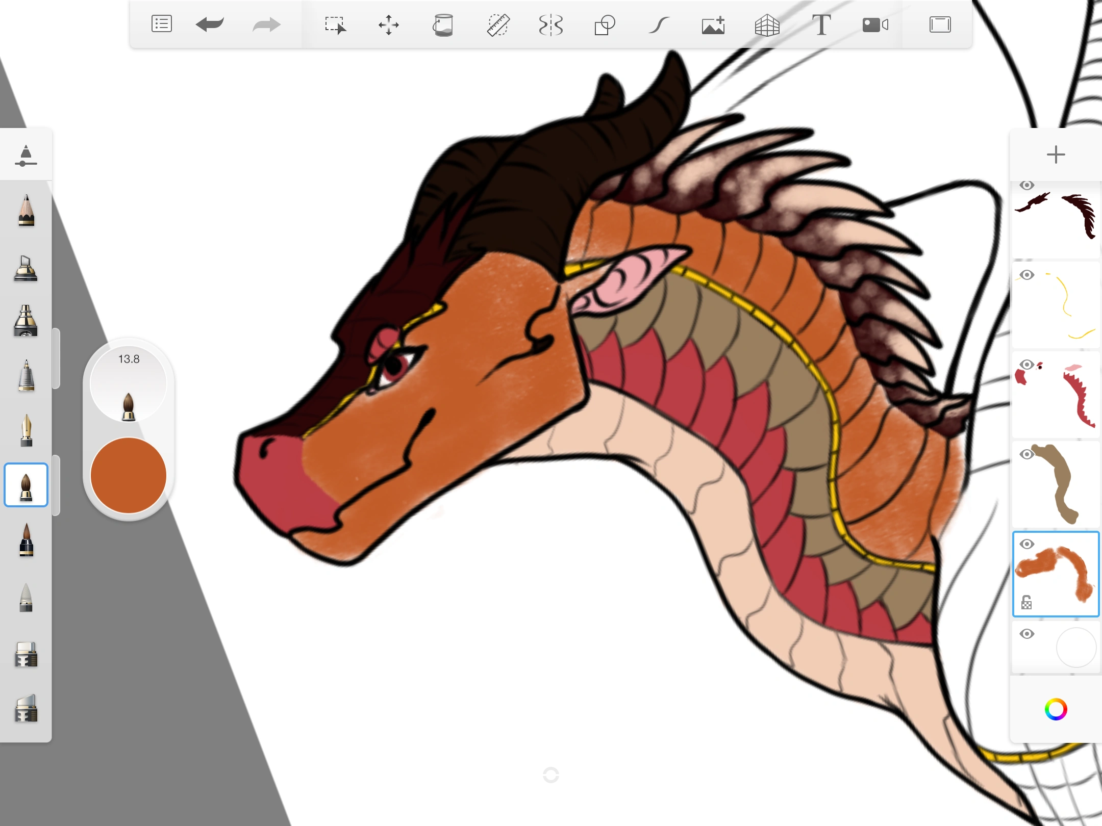The image size is (1102, 826).
Task: Toggle full screen UI view
Action: coord(940,24)
